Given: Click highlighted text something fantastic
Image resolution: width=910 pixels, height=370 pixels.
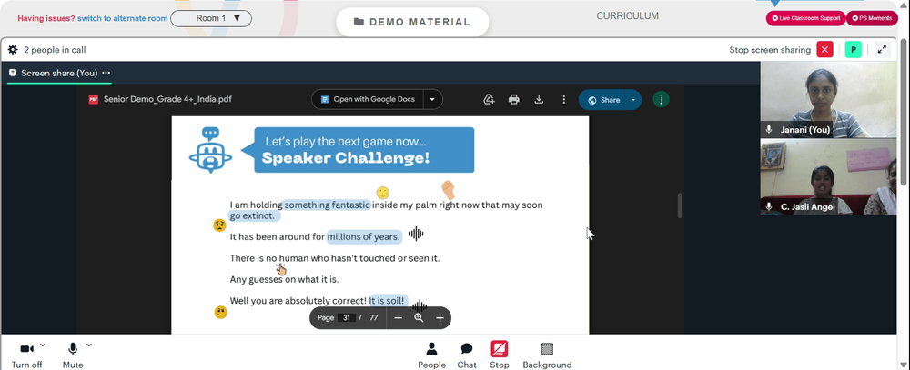Looking at the screenshot, I should [326, 205].
